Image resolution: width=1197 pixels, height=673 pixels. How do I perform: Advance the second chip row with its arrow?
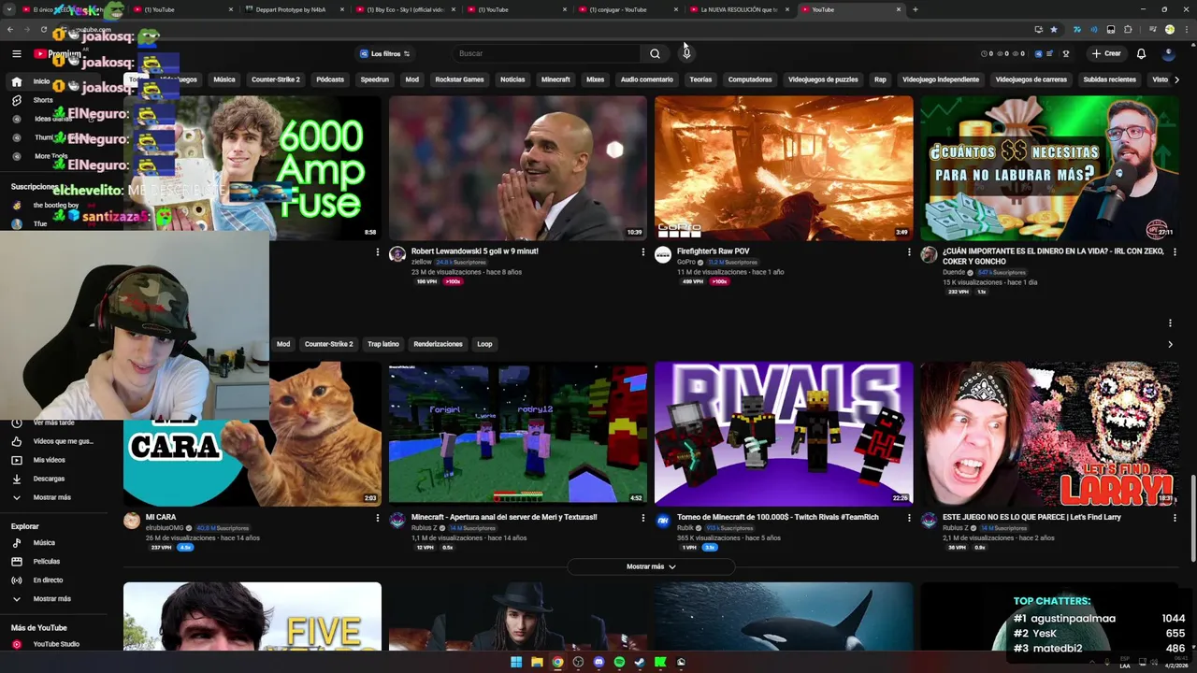1170,344
